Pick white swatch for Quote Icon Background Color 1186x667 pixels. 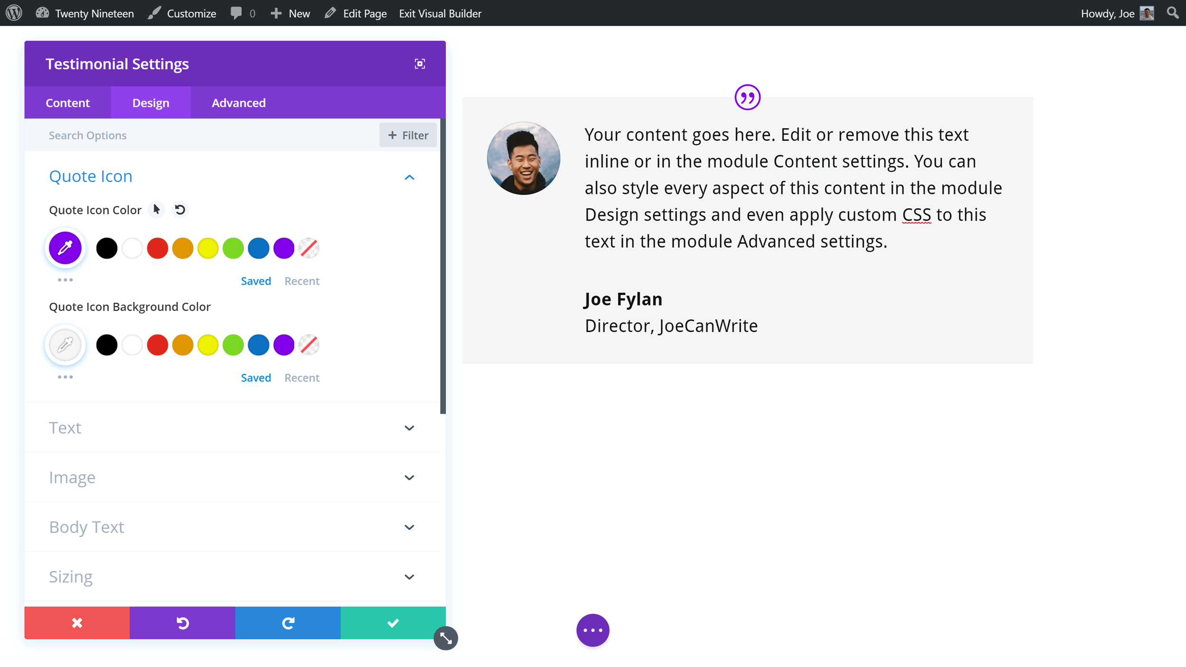click(132, 345)
